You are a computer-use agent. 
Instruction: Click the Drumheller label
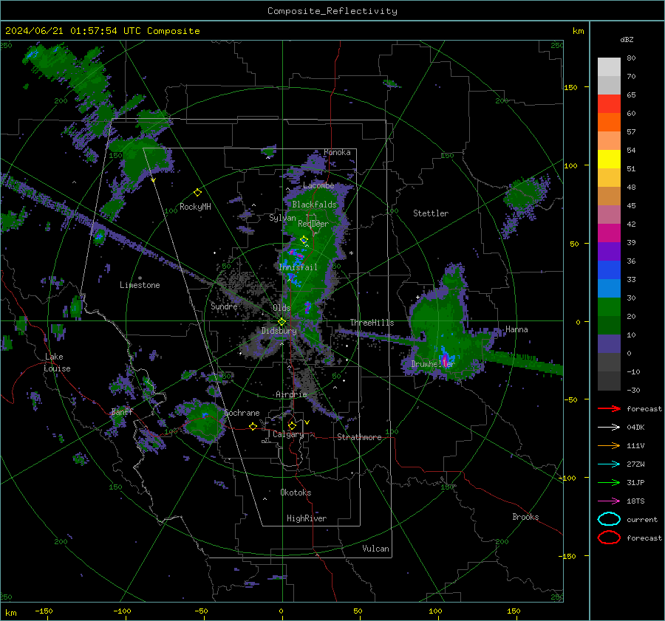pos(432,364)
